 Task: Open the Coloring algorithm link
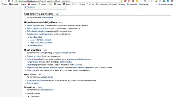(34, 56)
